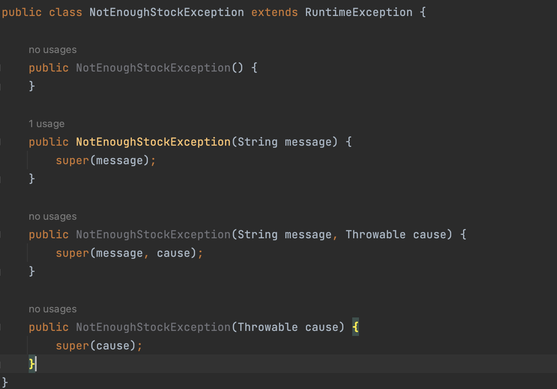557x389 pixels.
Task: Click the 'class' keyword
Action: point(65,12)
